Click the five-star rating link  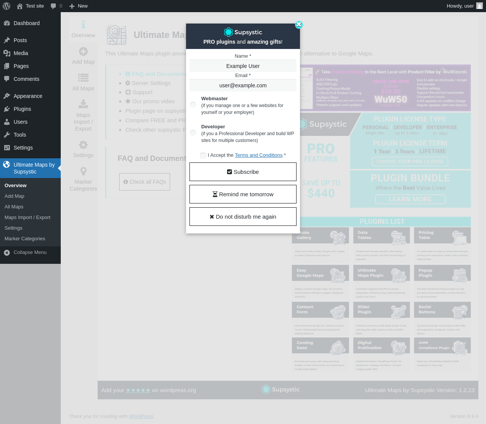[x=138, y=390]
